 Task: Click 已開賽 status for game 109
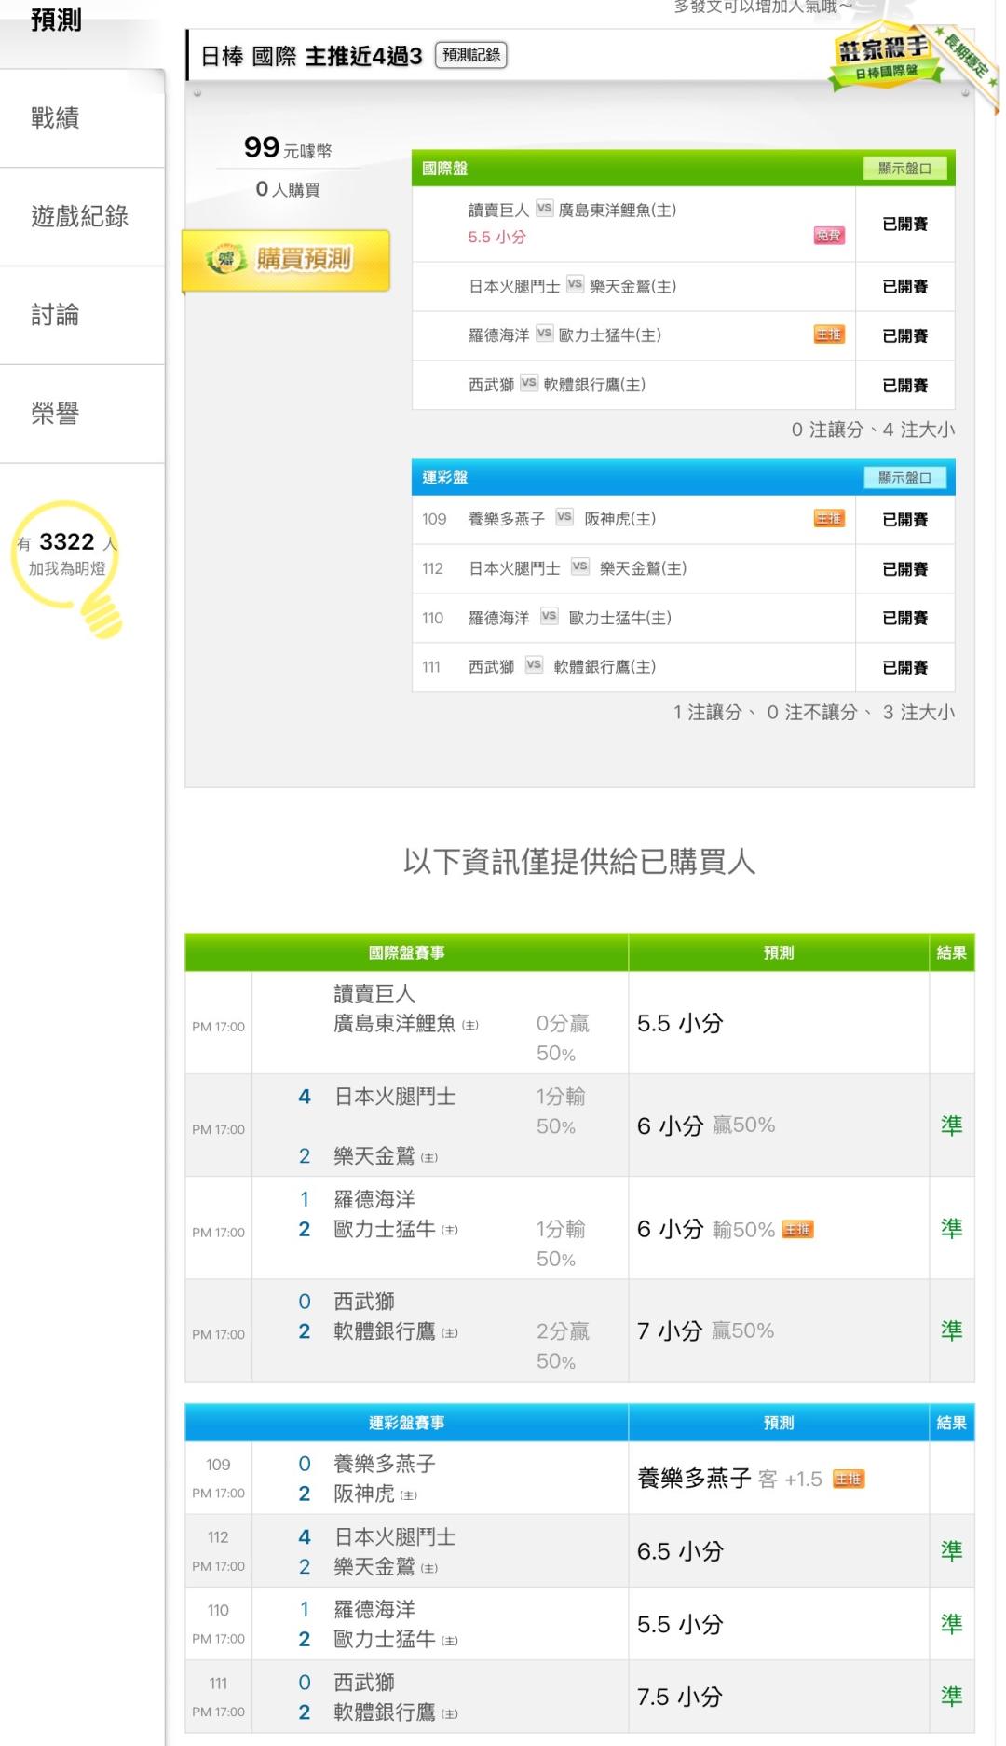[x=904, y=520]
